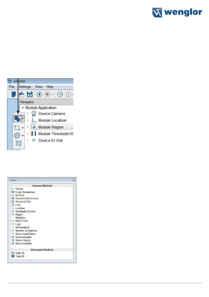Open the Help menu
209x297 pixels.
[x=50, y=87]
